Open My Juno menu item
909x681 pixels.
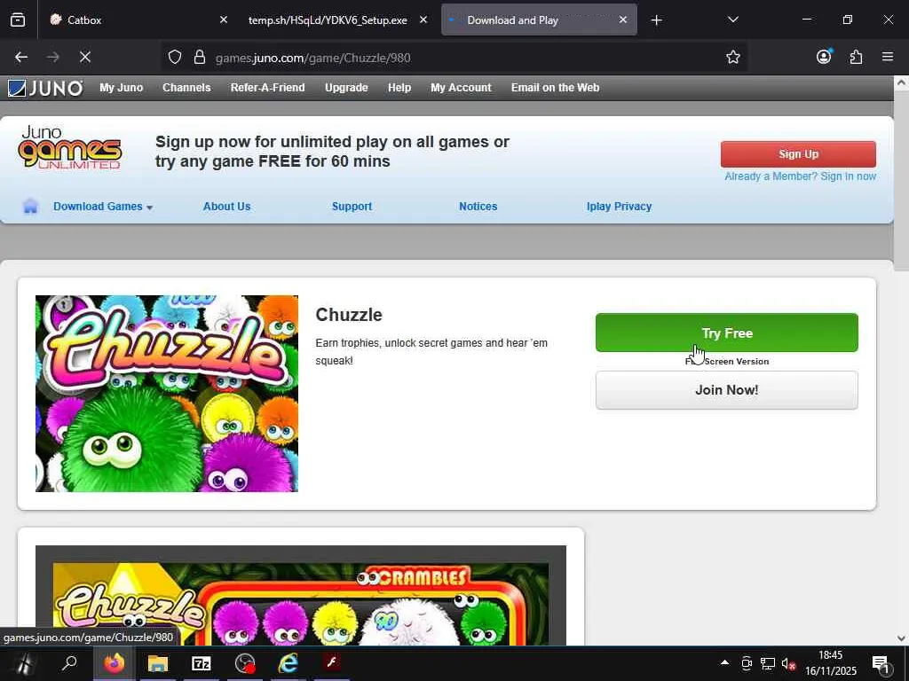(121, 88)
